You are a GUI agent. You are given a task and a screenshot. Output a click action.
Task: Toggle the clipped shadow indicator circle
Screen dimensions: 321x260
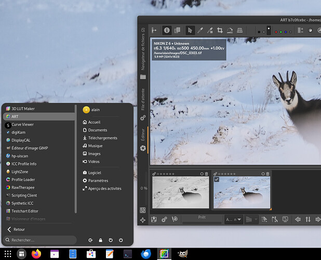tap(311, 31)
